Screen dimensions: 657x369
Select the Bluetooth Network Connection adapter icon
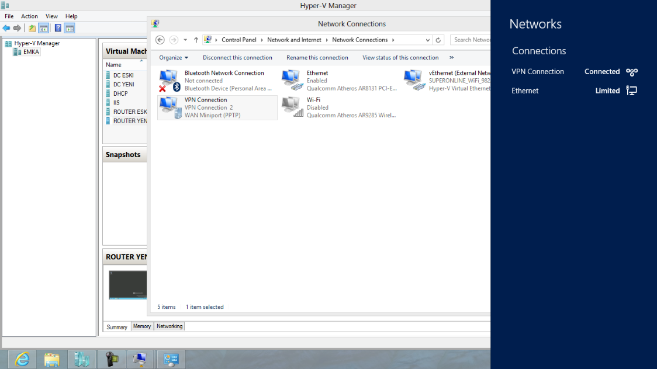click(169, 81)
